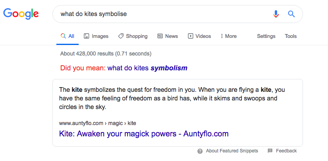The width and height of the screenshot is (328, 161).
Task: Click the Google logo
Action: click(21, 14)
